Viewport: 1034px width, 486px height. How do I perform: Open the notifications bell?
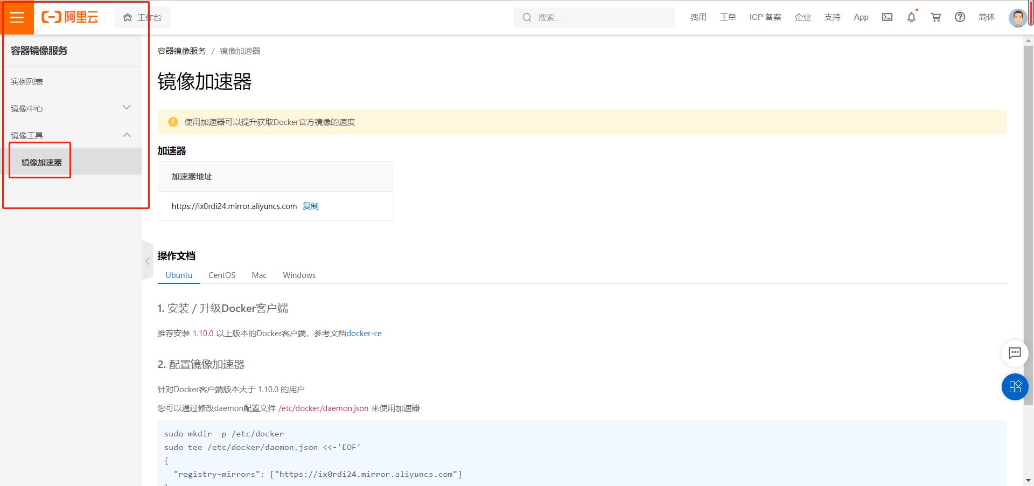click(x=911, y=17)
